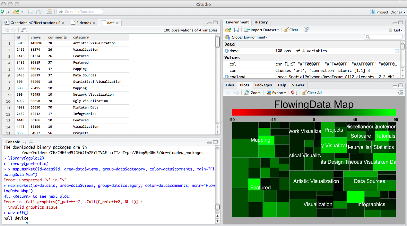This screenshot has height=226, width=407.
Task: Open the Zoom view of the current plot
Action: coord(252,92)
